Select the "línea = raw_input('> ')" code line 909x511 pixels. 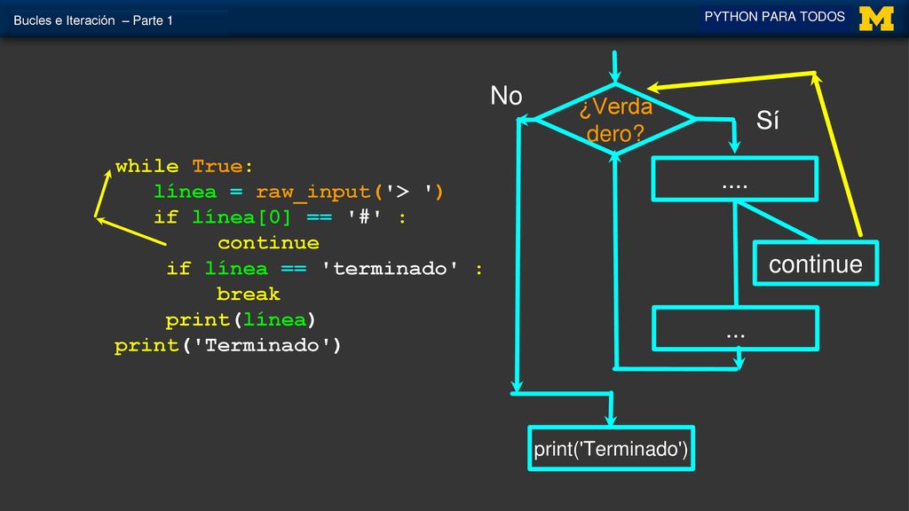(298, 192)
